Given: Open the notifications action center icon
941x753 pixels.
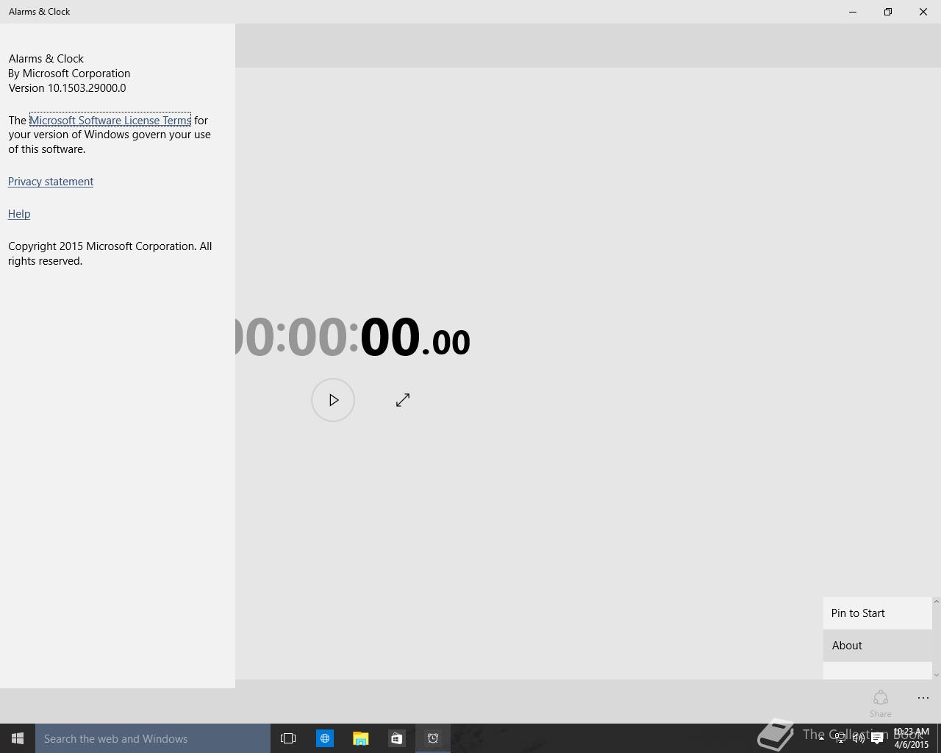Looking at the screenshot, I should pos(877,738).
